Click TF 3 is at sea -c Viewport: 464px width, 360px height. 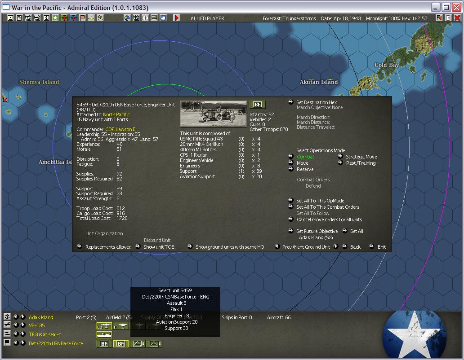tap(45, 334)
